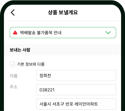Edit the address field 서울시 서초구 반포 레이안아파트

coord(76,104)
